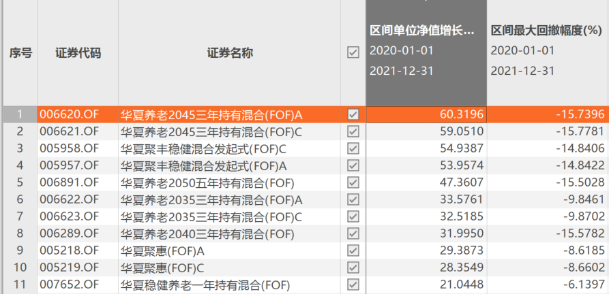
Task: Toggle checkbox for 华夏养老2050五年持有混合(FOF)
Action: [353, 182]
